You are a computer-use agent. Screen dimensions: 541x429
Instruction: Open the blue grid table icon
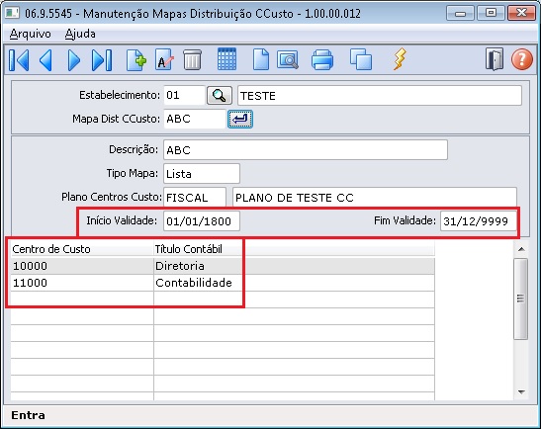[x=226, y=59]
